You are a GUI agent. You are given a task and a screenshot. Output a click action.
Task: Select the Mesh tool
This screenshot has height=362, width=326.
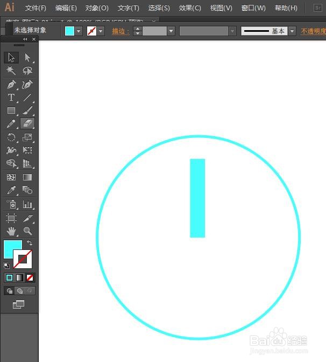coord(11,177)
